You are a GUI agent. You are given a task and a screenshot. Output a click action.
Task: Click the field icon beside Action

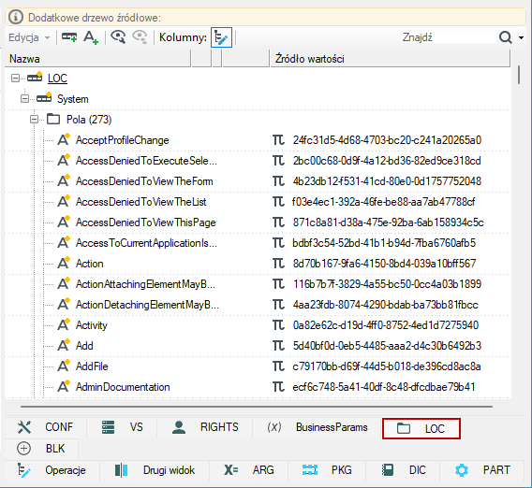[x=64, y=263]
